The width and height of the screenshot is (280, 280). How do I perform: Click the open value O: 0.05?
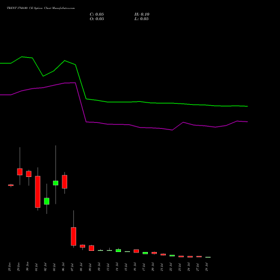97,19
